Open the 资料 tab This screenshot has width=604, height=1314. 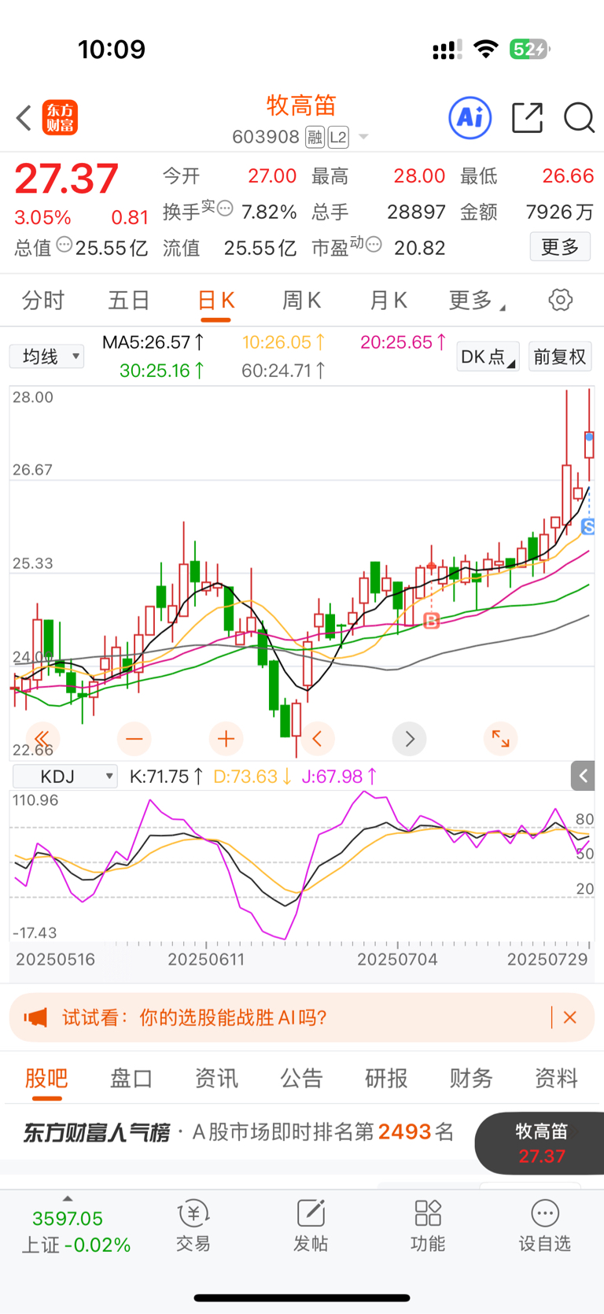[x=556, y=1078]
